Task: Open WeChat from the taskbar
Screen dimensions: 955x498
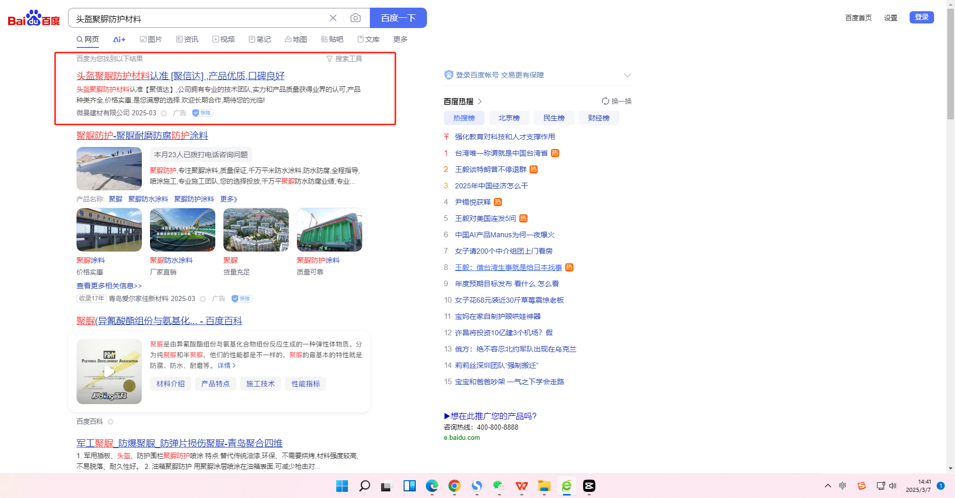Action: [499, 486]
